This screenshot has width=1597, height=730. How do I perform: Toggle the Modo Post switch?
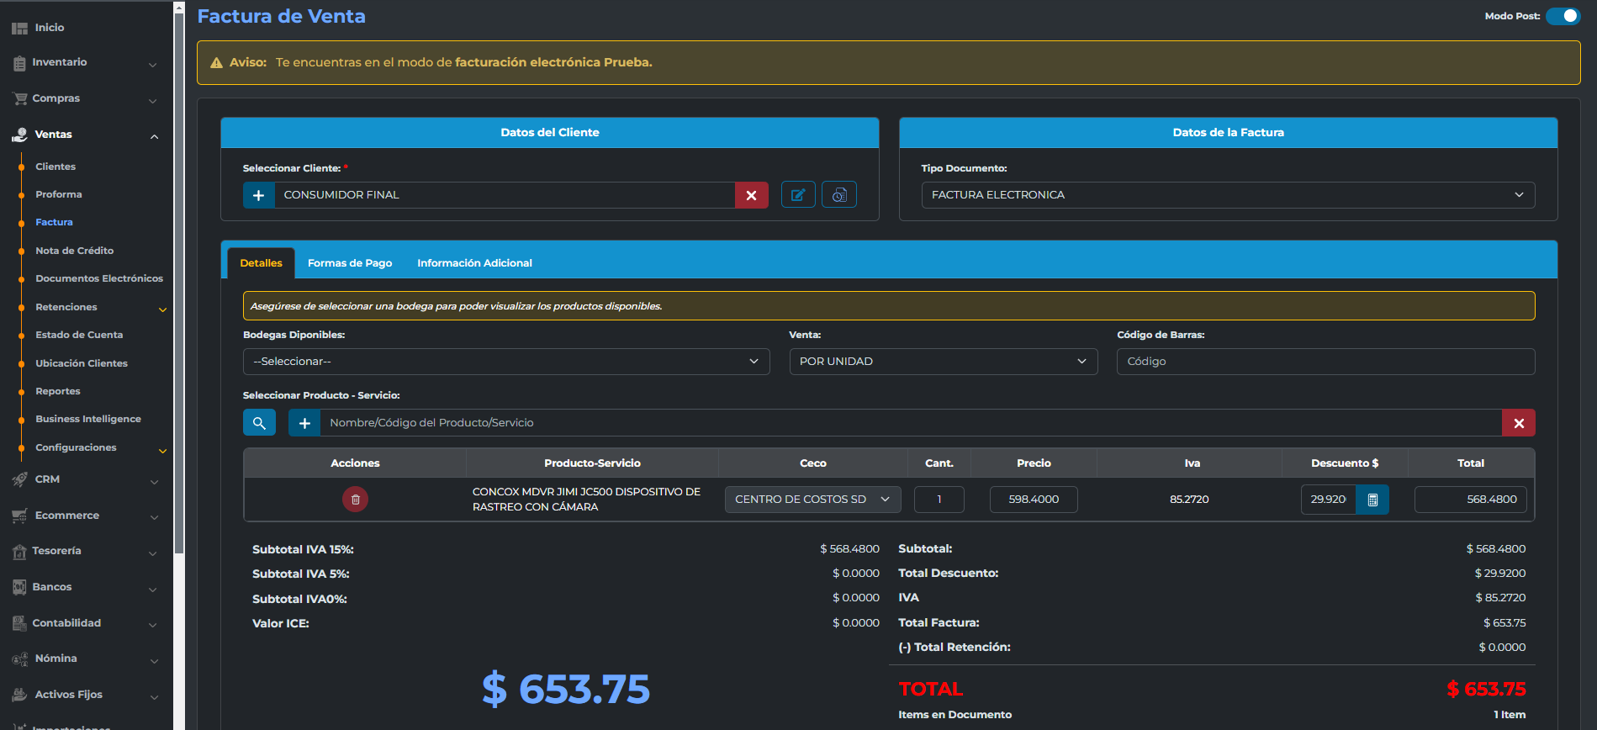pyautogui.click(x=1563, y=16)
